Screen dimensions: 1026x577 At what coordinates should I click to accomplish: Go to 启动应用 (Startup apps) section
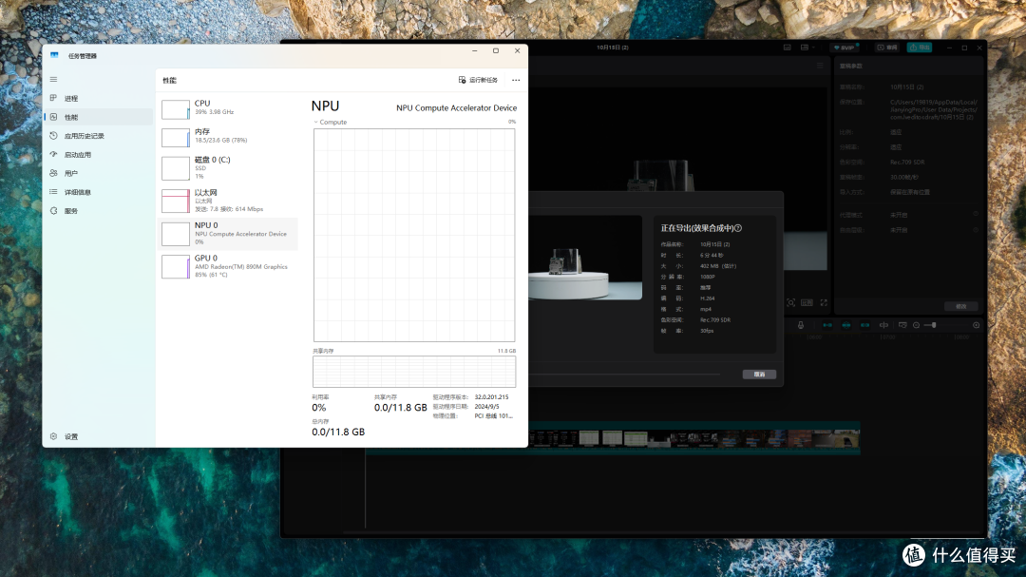77,155
